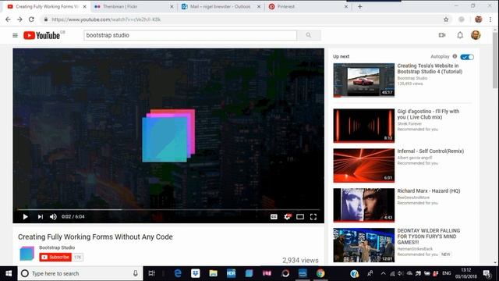Open Creating Tesla's Website title link
The width and height of the screenshot is (499, 281).
[x=430, y=69]
